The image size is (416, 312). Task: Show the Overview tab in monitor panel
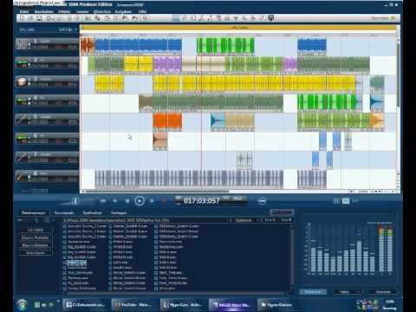(x=382, y=292)
